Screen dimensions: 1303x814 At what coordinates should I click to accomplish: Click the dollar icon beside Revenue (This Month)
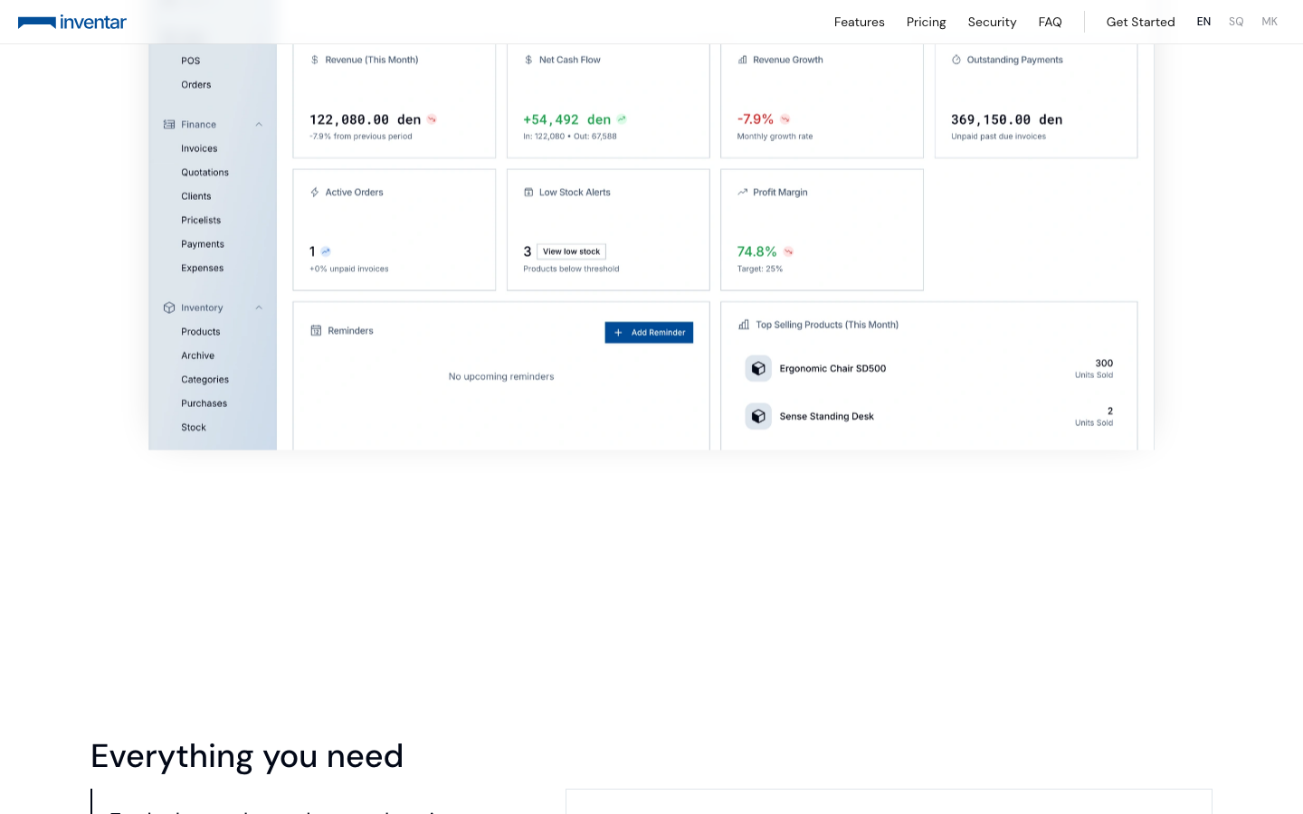[x=315, y=60]
